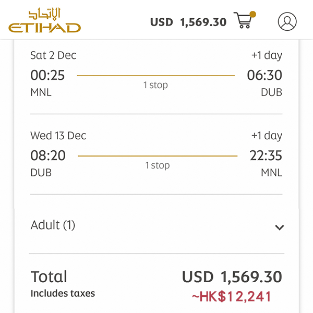Image resolution: width=313 pixels, height=313 pixels.
Task: Click the Sat 2 Dec date
Action: [x=53, y=55]
